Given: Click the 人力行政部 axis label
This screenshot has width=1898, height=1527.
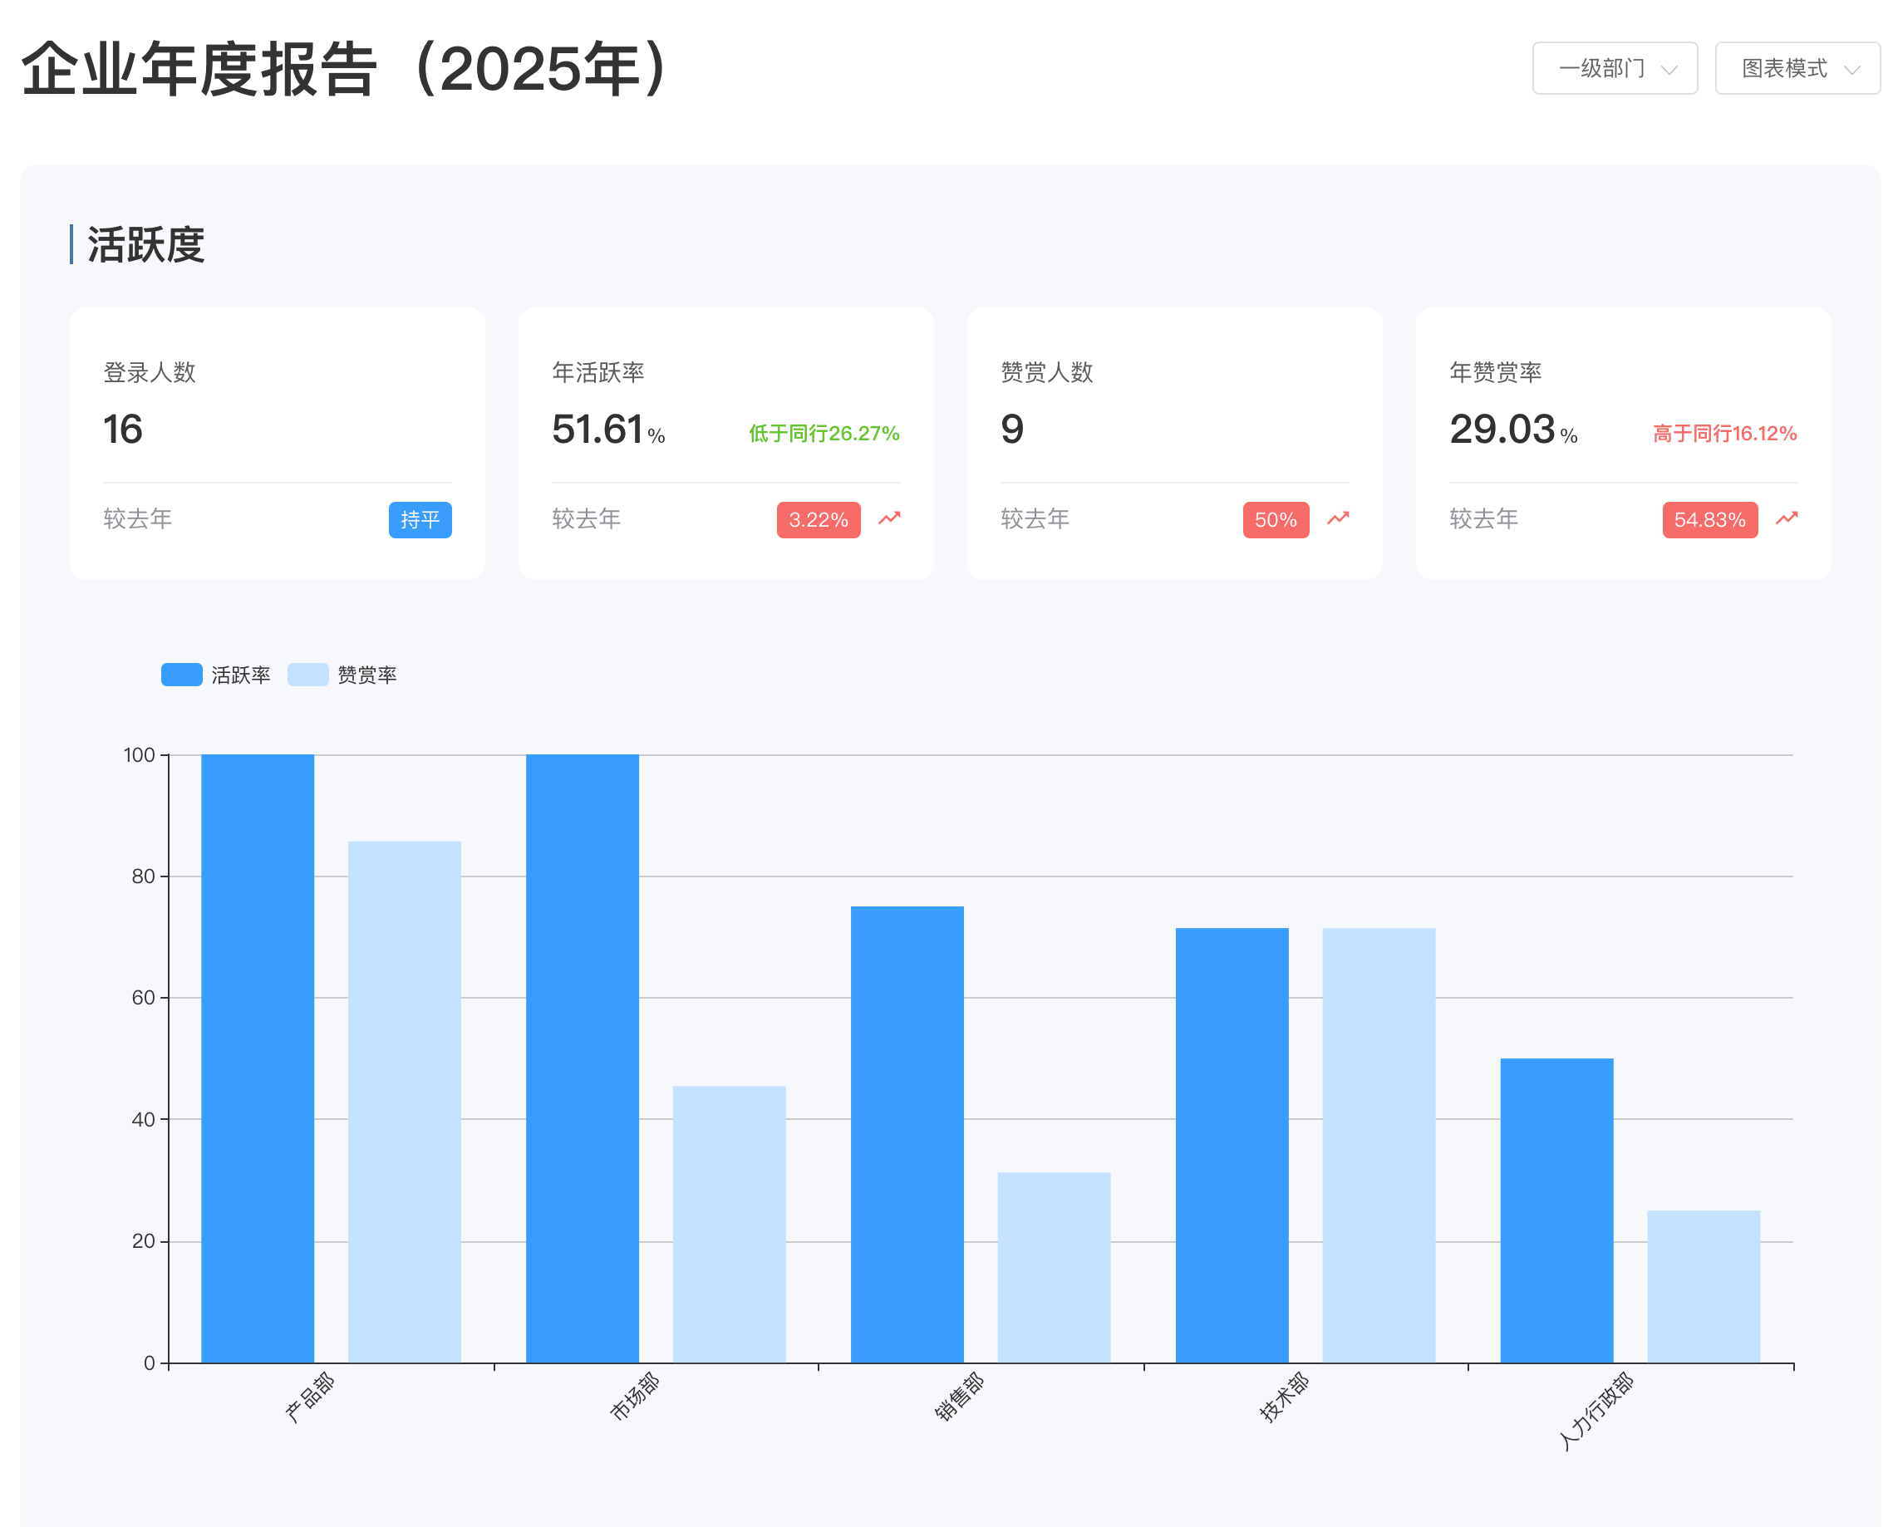Looking at the screenshot, I should click(x=1596, y=1412).
